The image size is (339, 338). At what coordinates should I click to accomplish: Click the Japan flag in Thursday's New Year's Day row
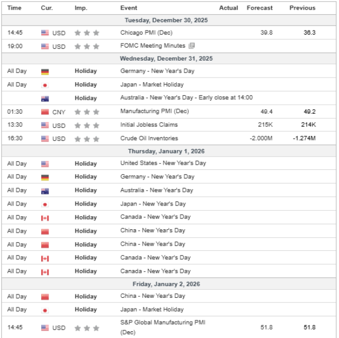pos(45,204)
